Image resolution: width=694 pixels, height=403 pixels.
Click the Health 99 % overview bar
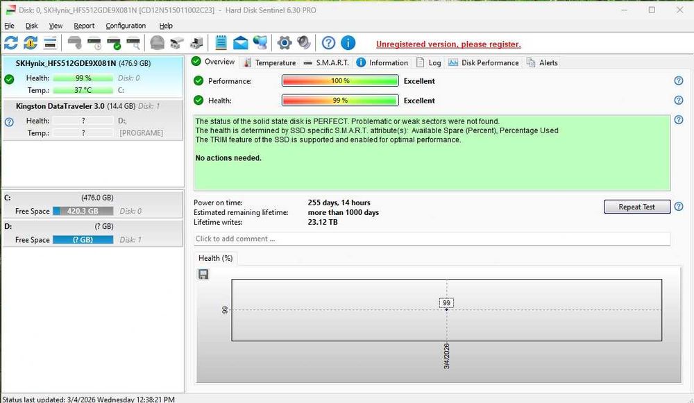[340, 101]
